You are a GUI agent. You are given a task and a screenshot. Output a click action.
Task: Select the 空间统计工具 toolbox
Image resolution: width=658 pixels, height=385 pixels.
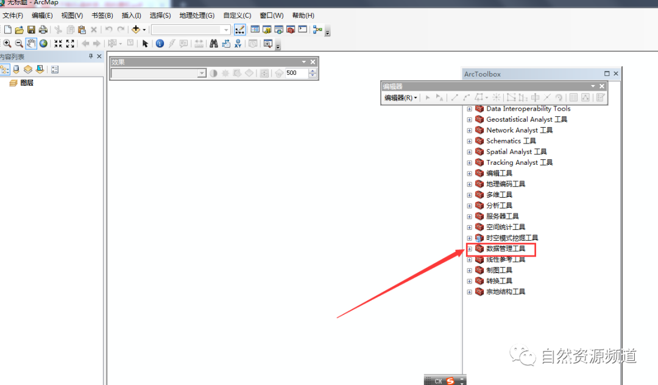pyautogui.click(x=506, y=227)
